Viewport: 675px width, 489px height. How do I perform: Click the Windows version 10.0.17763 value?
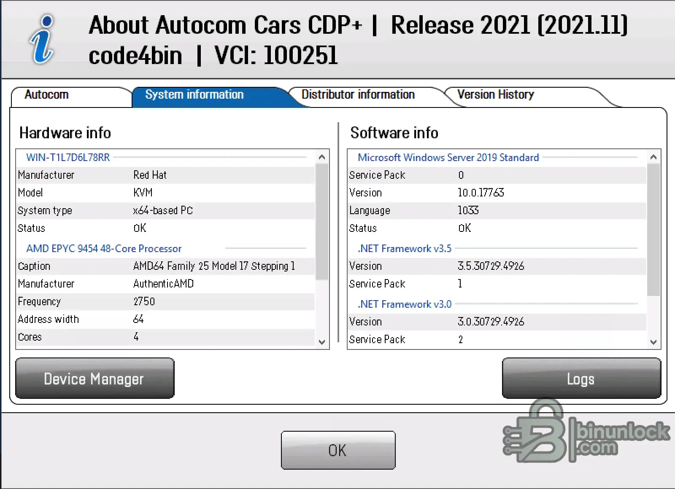coord(481,193)
